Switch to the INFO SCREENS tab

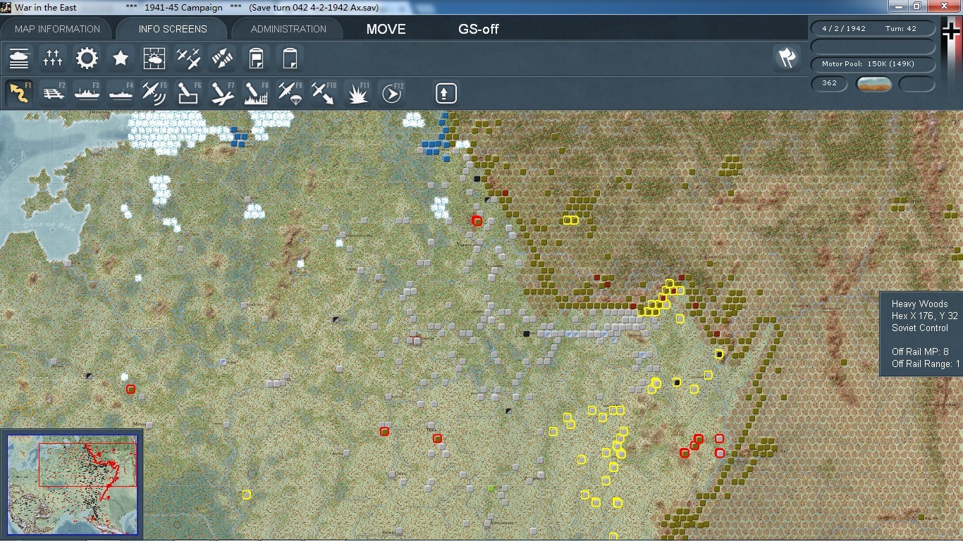coord(173,29)
